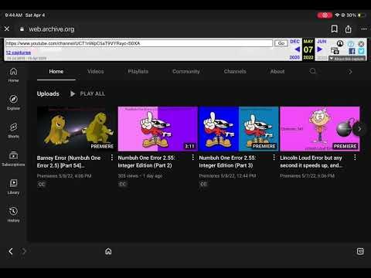Open Explore in sidebar
Viewport: 371px width, 278px height.
coord(13,103)
